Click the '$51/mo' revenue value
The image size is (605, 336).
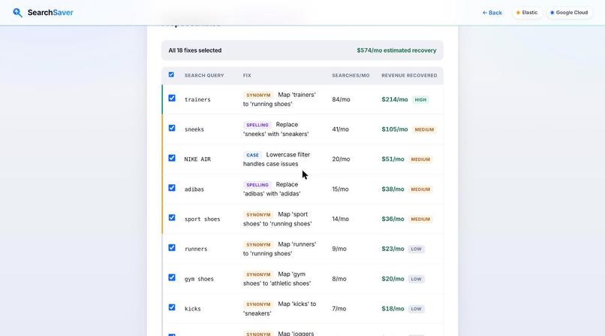point(393,159)
